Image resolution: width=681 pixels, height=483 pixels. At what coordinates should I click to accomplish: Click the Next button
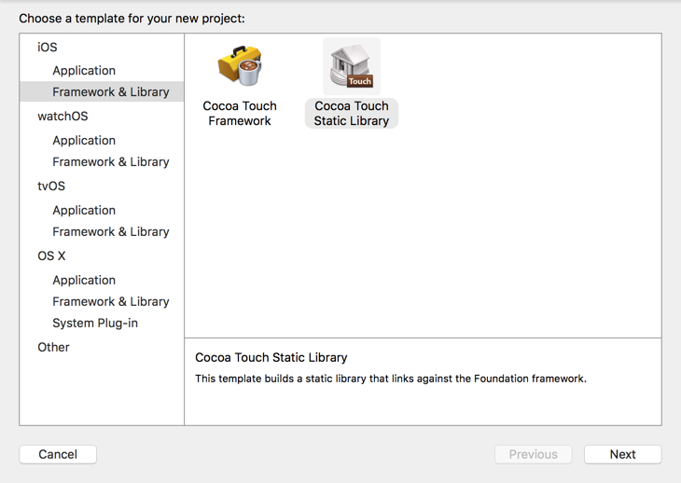coord(623,454)
